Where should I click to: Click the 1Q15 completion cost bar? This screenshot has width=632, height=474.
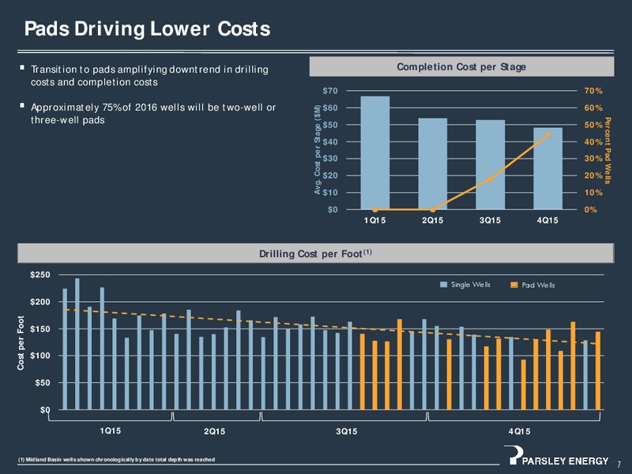click(x=374, y=152)
